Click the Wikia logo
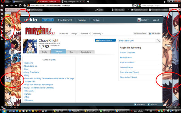This screenshot has width=181, height=113. pyautogui.click(x=31, y=20)
